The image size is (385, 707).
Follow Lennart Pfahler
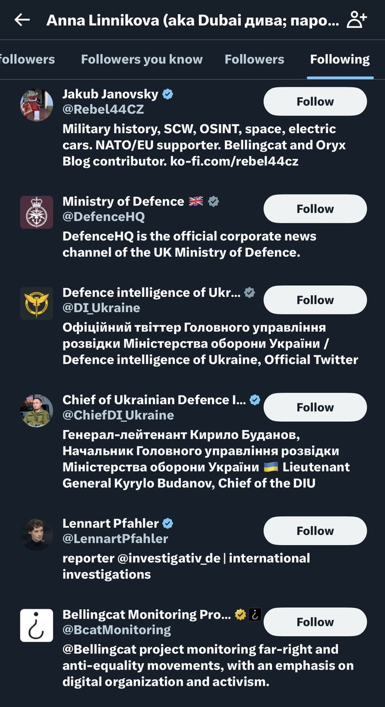point(315,531)
